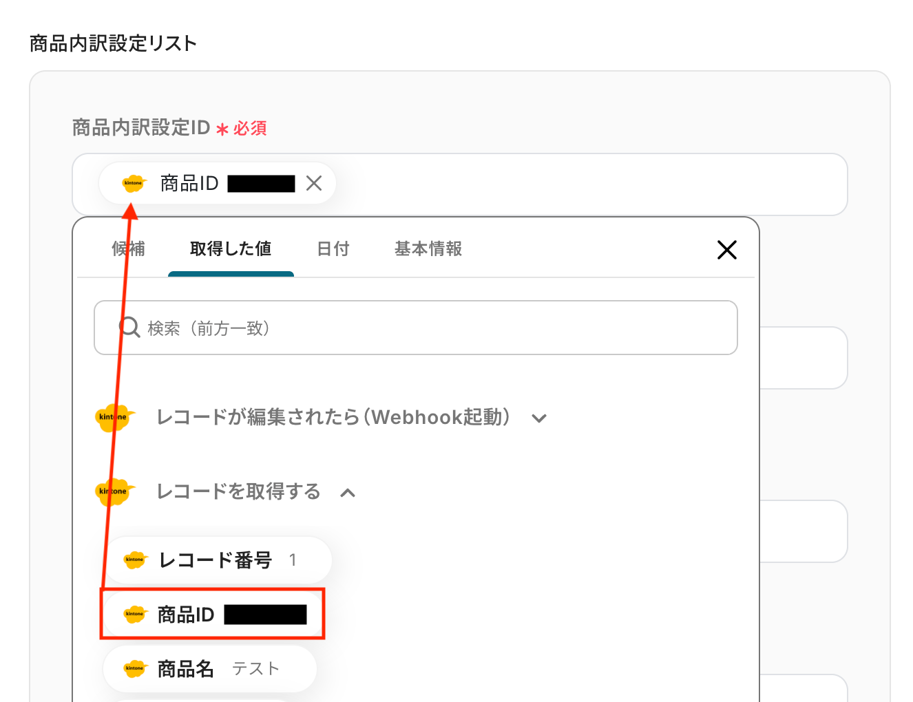Click the kintone icon on the レコード番号 chip
The image size is (913, 702).
[x=135, y=560]
